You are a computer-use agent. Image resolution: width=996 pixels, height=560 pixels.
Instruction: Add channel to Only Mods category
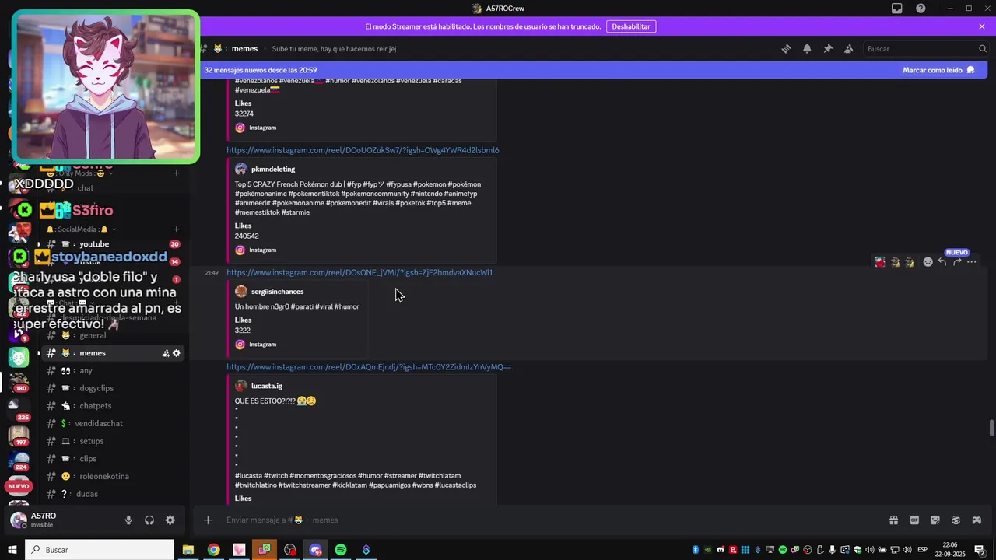coord(177,173)
